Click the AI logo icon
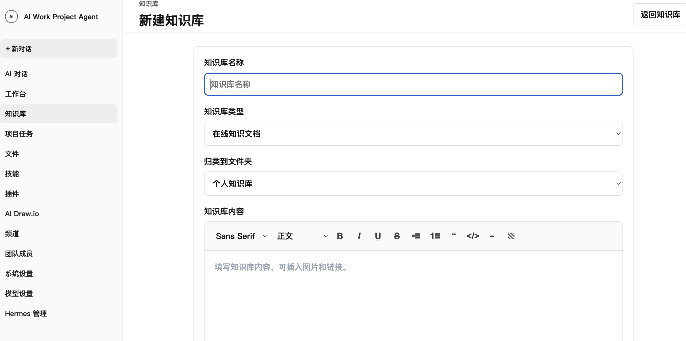The image size is (686, 341). pos(11,16)
